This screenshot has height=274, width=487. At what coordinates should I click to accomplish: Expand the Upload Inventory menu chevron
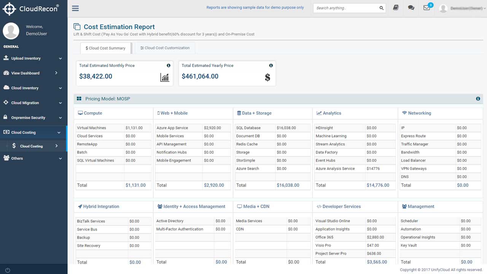(60, 59)
